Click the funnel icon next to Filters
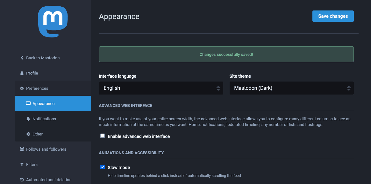Screen dimensions: 371x184 tap(22, 164)
